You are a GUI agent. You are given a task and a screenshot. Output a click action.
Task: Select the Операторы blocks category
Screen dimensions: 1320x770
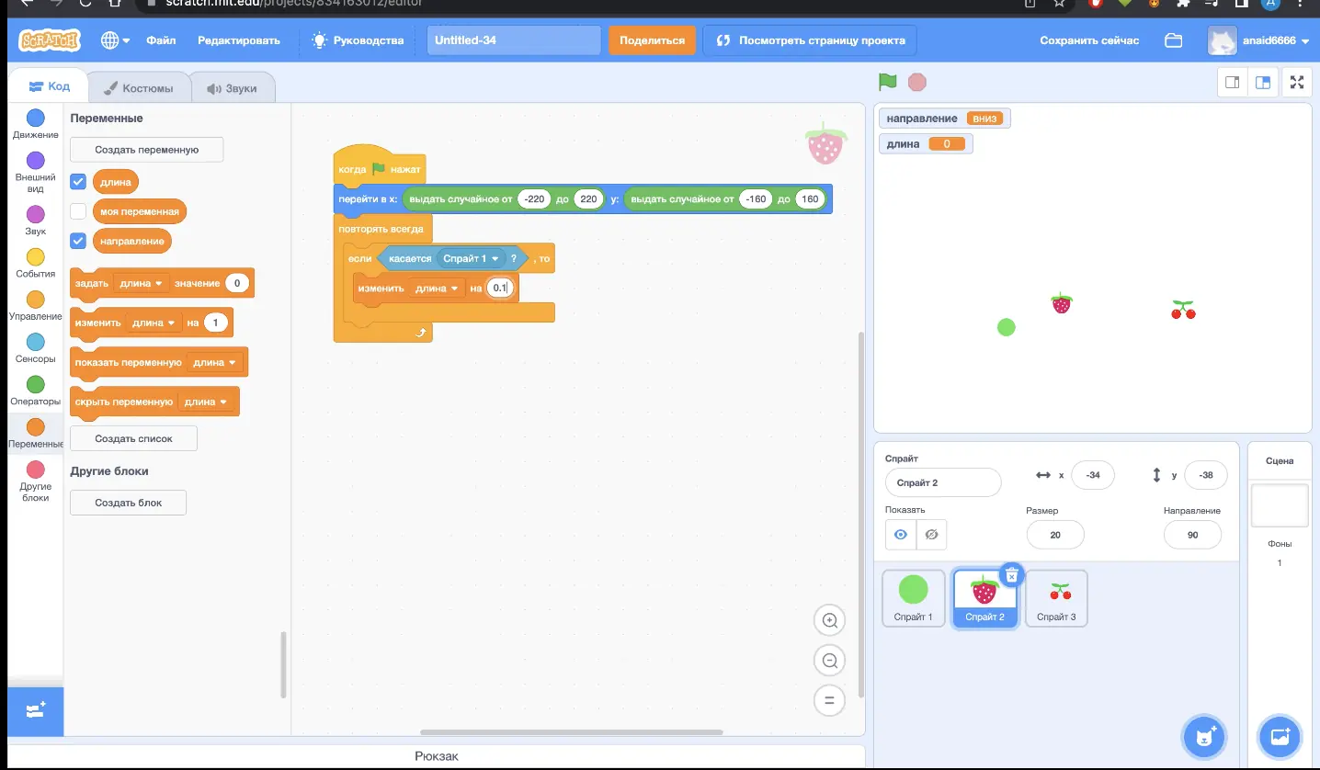click(35, 391)
